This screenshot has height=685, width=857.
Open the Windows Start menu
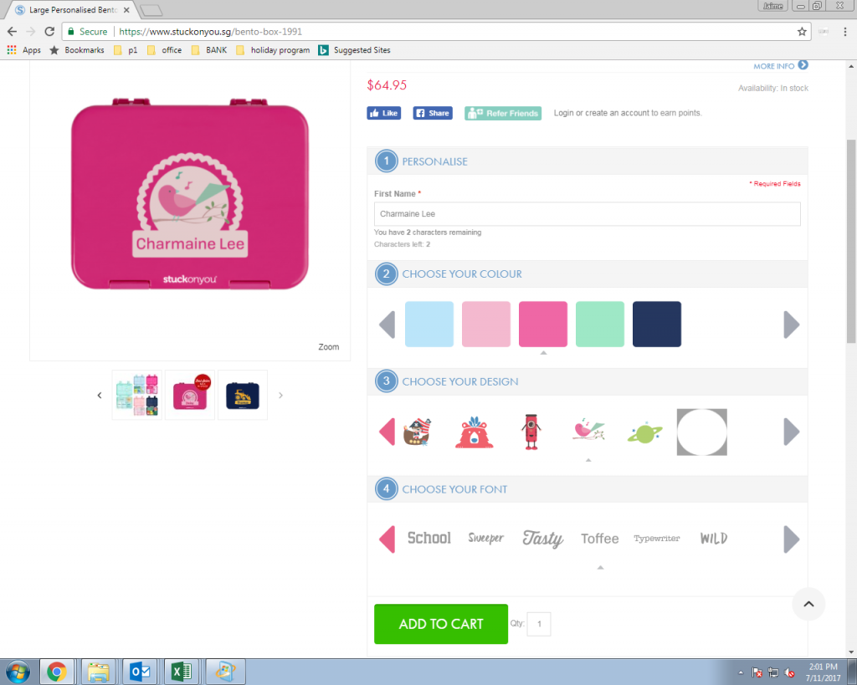(18, 672)
